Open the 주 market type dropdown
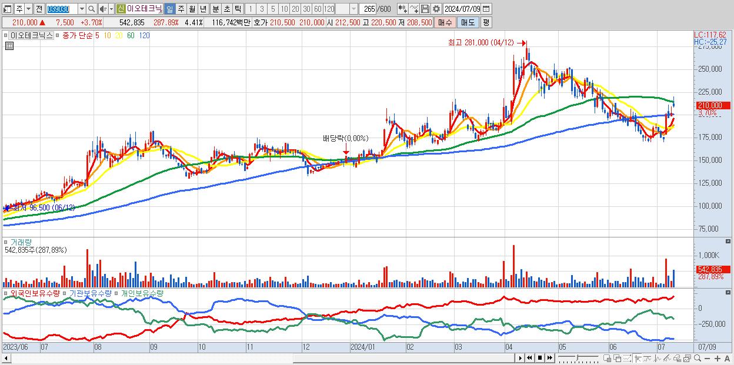 [x=28, y=9]
